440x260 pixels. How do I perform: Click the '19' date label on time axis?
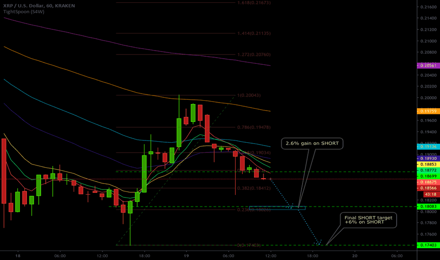(x=186, y=256)
